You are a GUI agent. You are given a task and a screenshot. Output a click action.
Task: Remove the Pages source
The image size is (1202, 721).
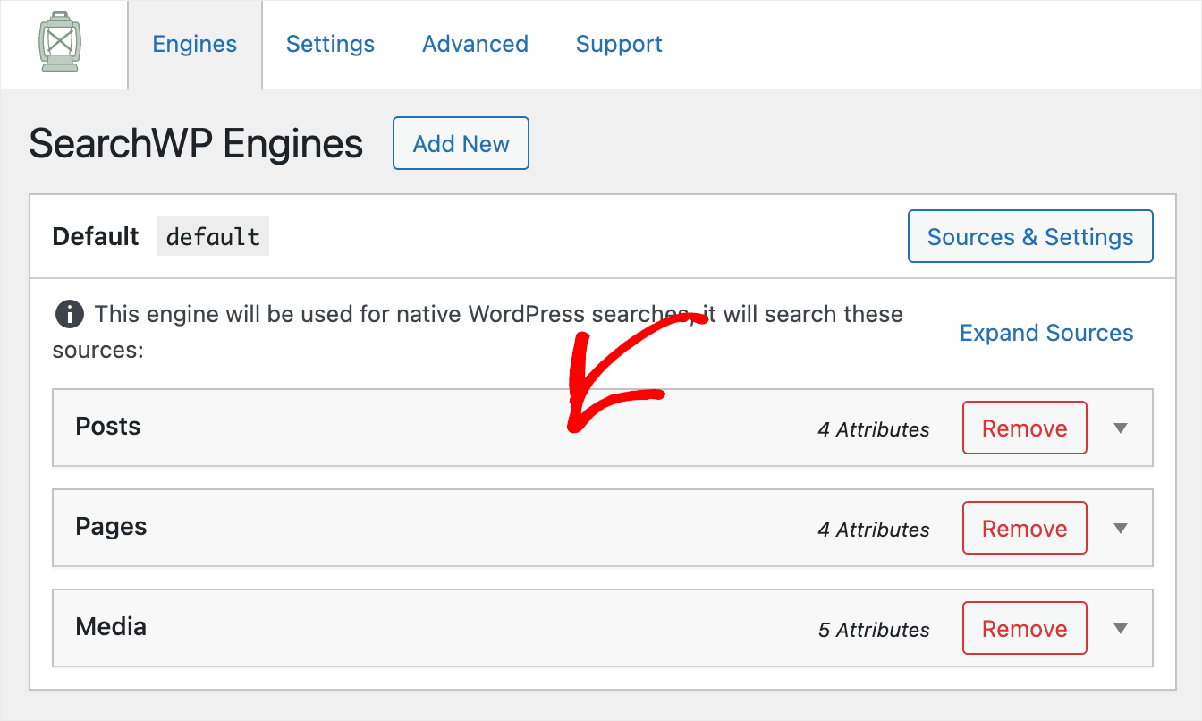tap(1025, 528)
